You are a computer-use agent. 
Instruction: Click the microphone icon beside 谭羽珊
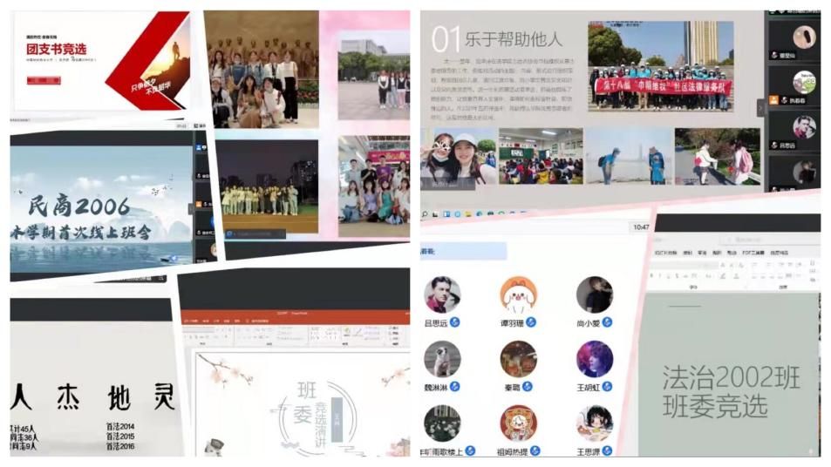point(532,322)
